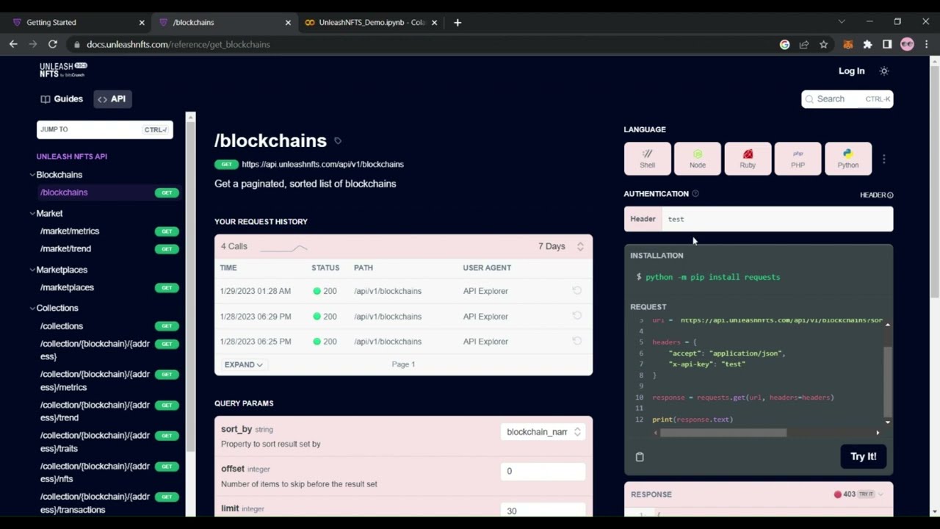View site information lock icon

(x=76, y=45)
